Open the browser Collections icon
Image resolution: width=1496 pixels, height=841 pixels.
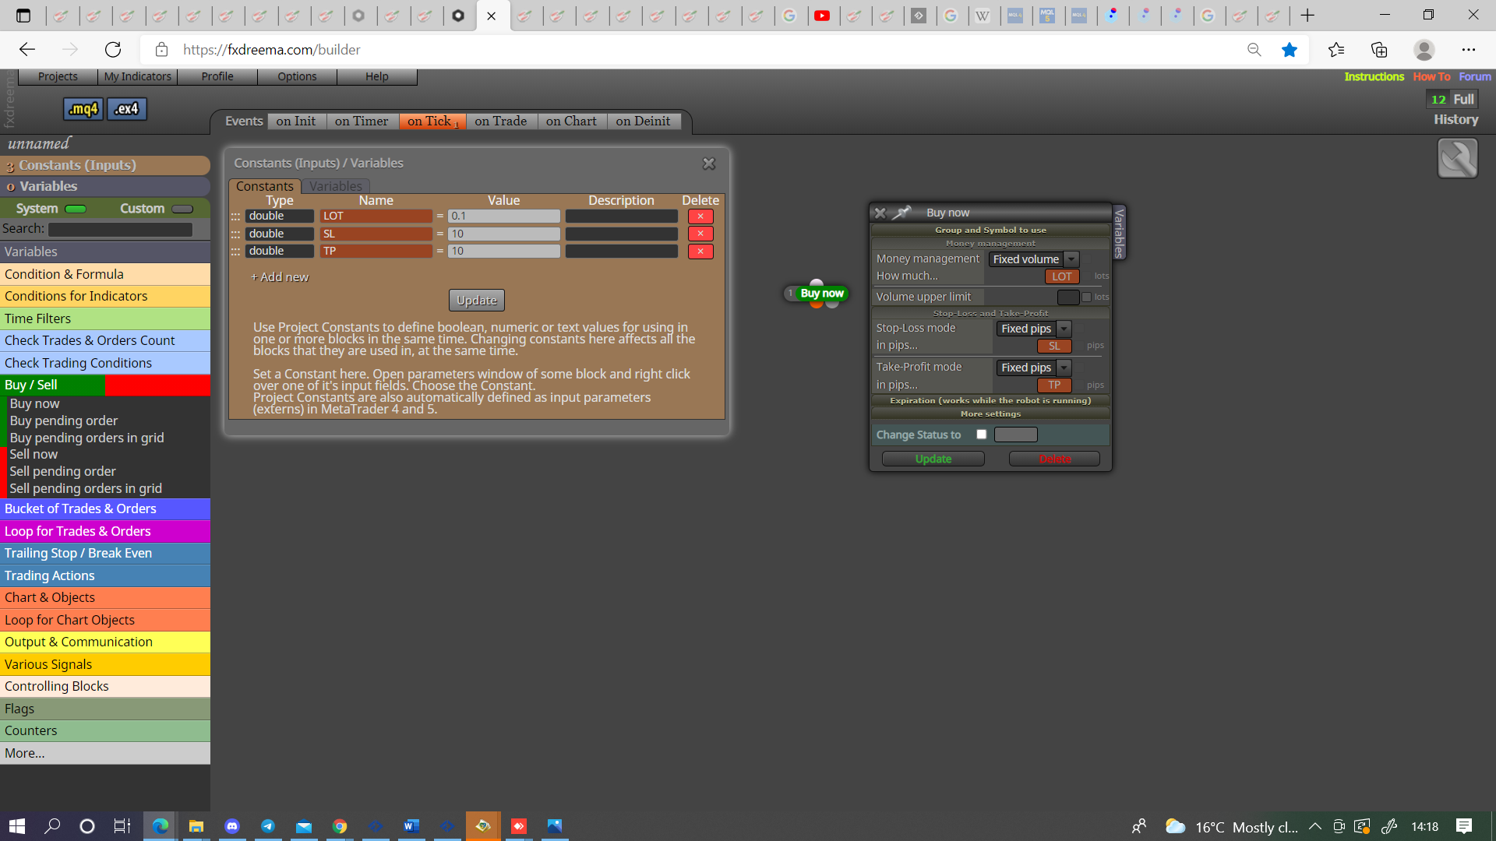pyautogui.click(x=1379, y=50)
